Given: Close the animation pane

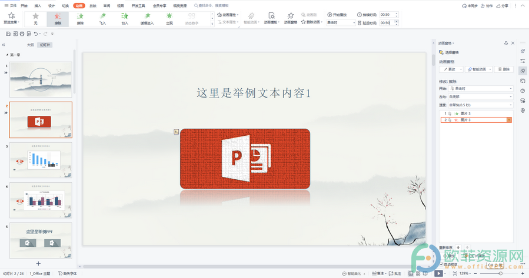Looking at the screenshot, I should (x=513, y=43).
